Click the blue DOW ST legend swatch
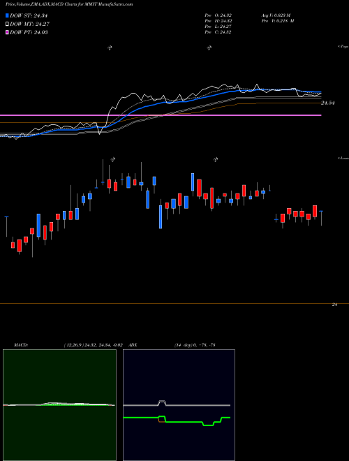This screenshot has width=349, height=461. 7,15
